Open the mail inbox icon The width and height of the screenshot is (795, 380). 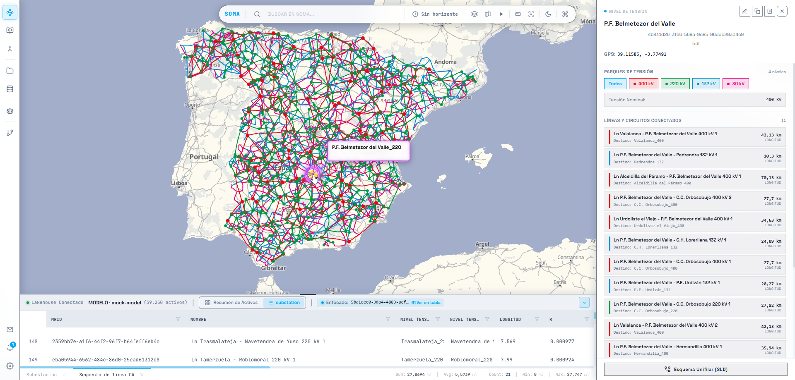coord(10,330)
